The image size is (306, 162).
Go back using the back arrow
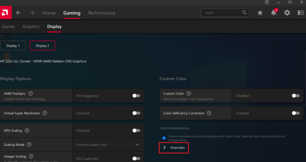point(18,13)
